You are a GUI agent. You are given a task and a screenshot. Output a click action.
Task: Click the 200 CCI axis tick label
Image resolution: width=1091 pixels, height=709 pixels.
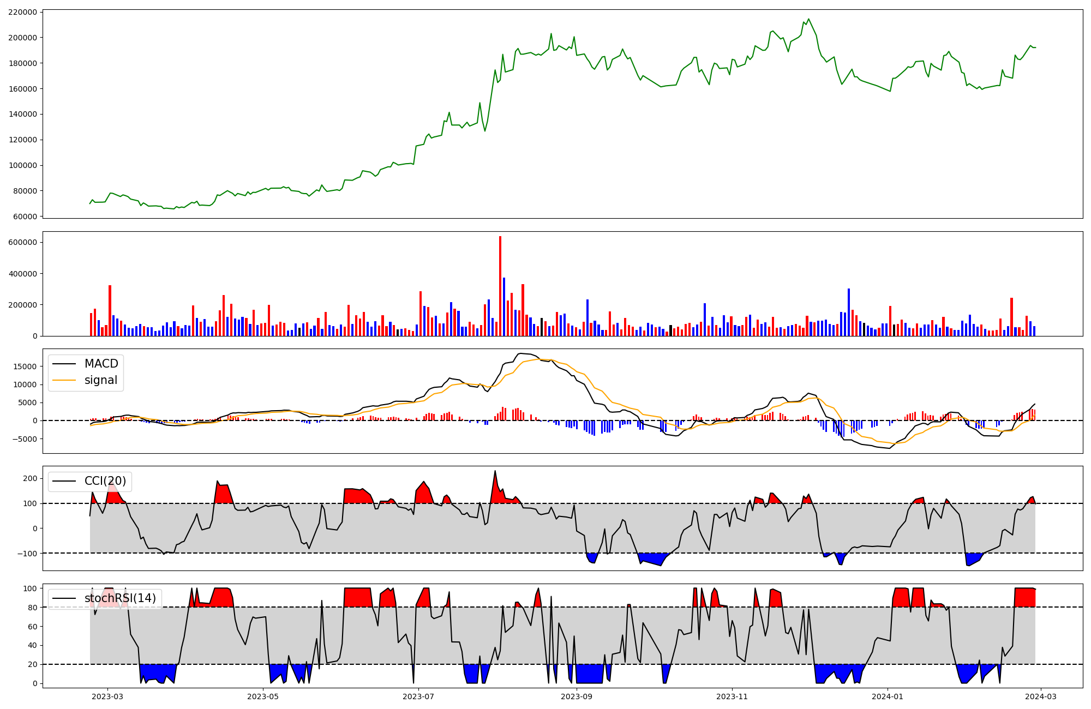[x=31, y=479]
